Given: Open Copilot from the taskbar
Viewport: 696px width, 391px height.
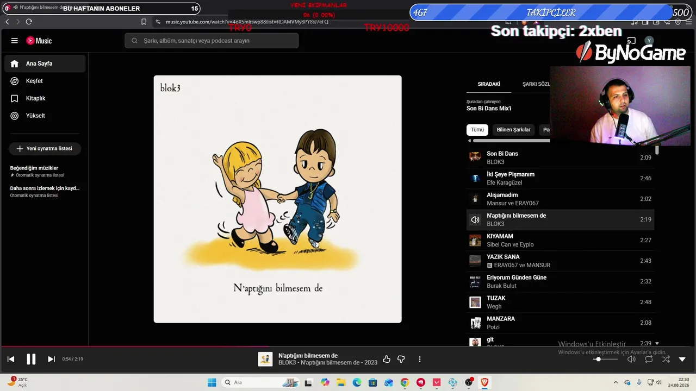Looking at the screenshot, I should [325, 382].
